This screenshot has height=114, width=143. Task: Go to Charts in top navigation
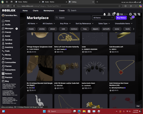(x=35, y=11)
